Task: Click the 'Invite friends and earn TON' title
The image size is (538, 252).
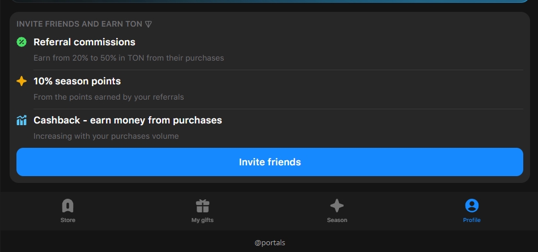Action: tap(79, 24)
